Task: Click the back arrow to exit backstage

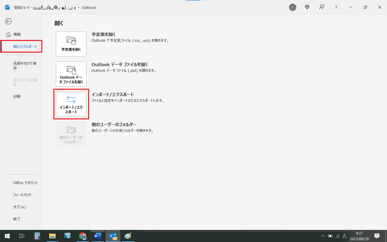Action: pyautogui.click(x=8, y=21)
